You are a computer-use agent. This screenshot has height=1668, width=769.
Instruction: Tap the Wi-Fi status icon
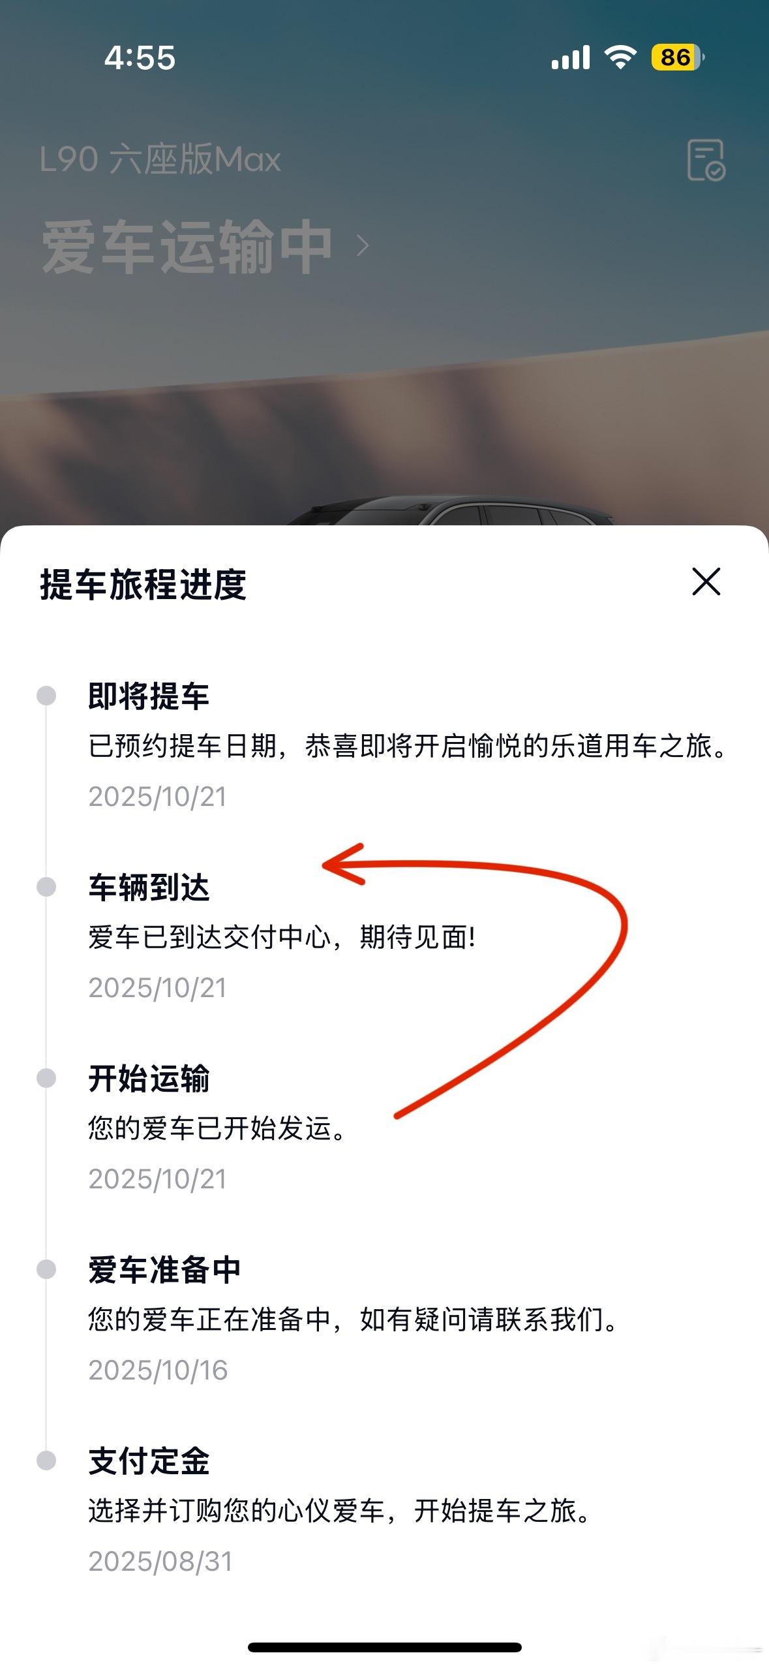(620, 57)
